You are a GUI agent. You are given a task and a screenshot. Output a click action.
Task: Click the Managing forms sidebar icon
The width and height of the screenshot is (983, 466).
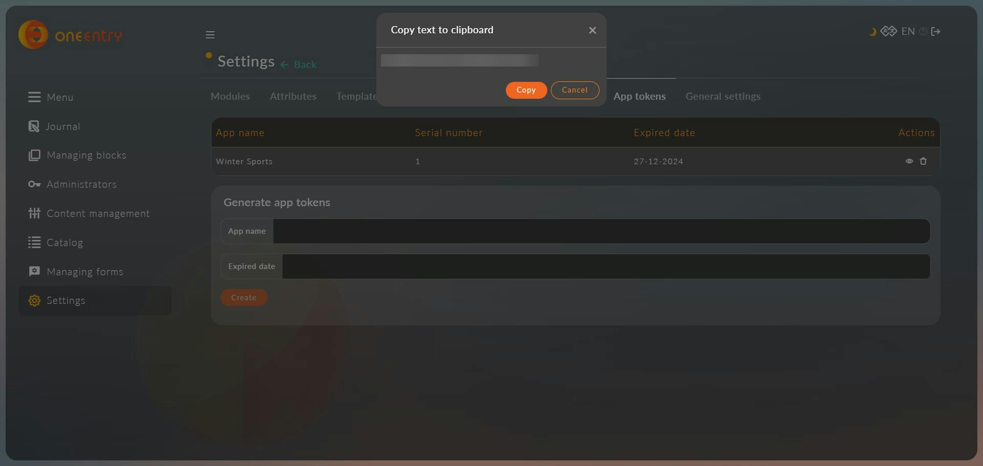(33, 271)
